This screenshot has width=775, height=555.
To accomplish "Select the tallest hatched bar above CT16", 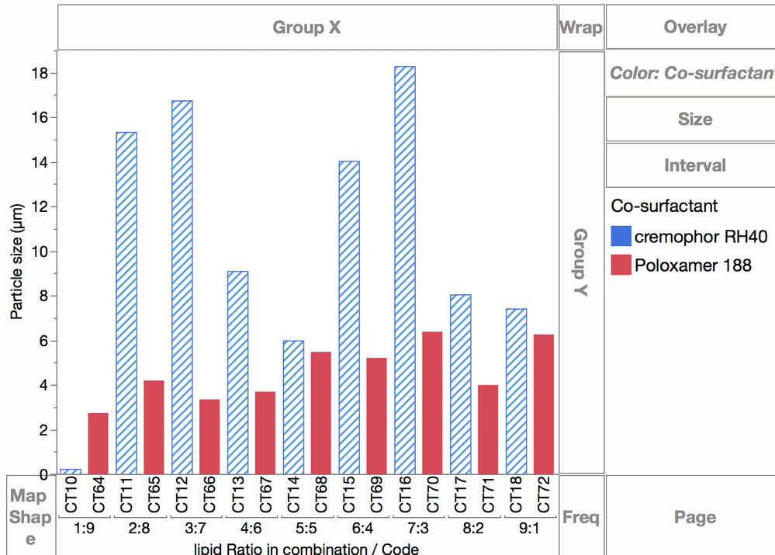I will coord(405,270).
